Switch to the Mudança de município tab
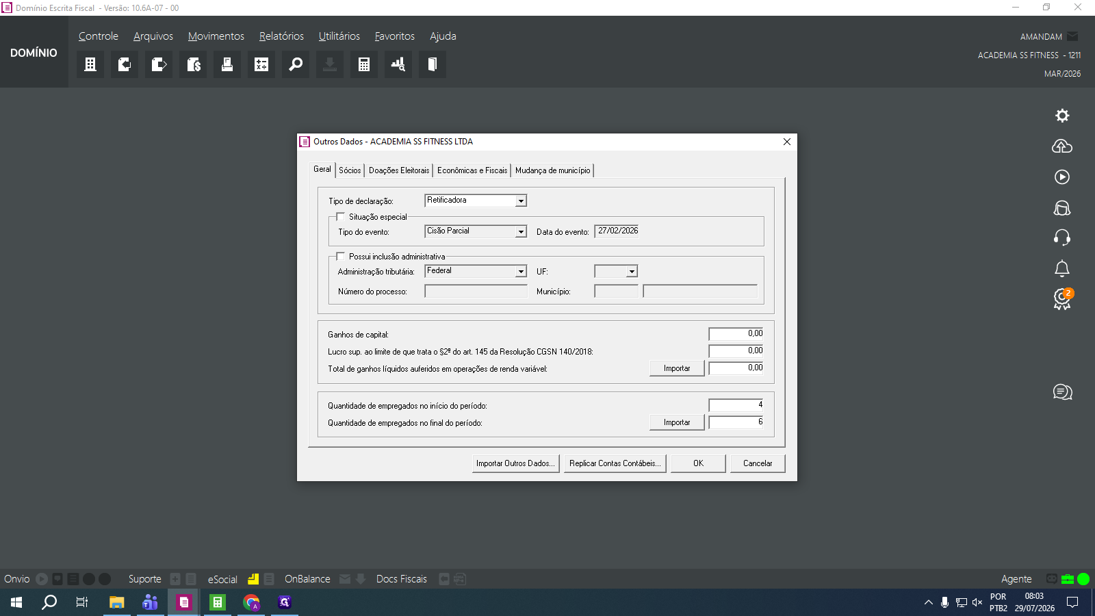The image size is (1095, 616). (553, 170)
